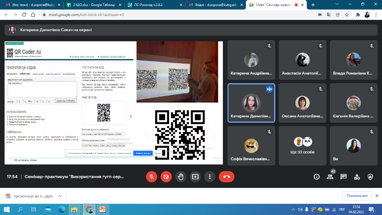
Task: Open the chat with everyone panel
Action: [343, 177]
